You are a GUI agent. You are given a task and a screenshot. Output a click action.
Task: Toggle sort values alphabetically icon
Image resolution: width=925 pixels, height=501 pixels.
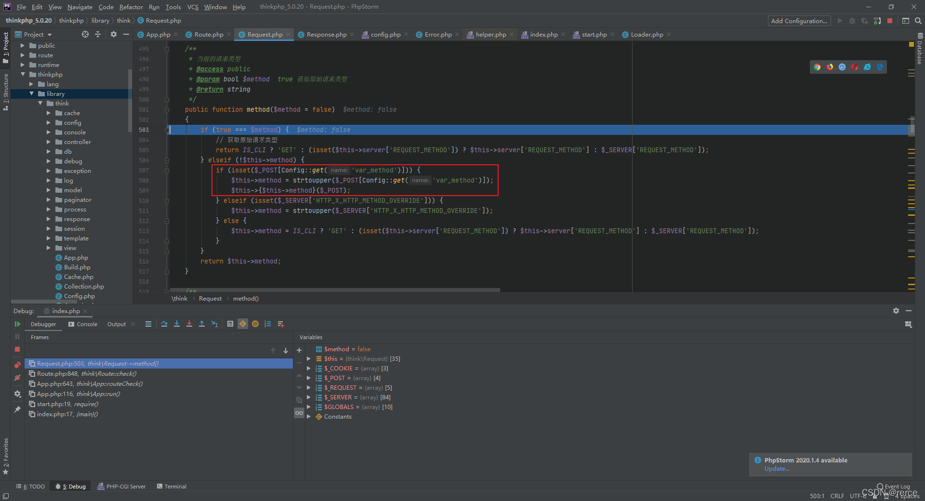coord(268,324)
